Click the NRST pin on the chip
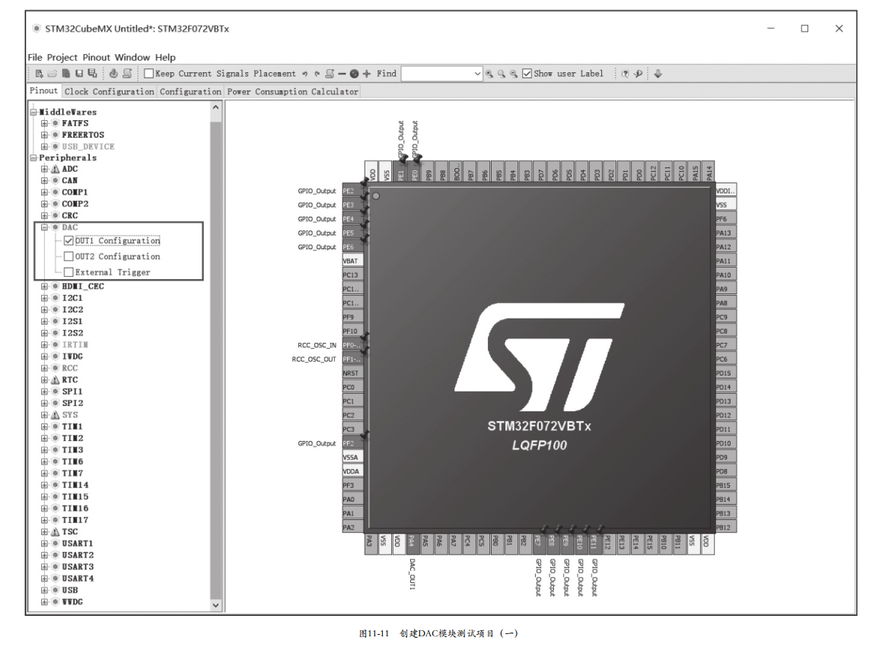The image size is (879, 650). pyautogui.click(x=352, y=373)
